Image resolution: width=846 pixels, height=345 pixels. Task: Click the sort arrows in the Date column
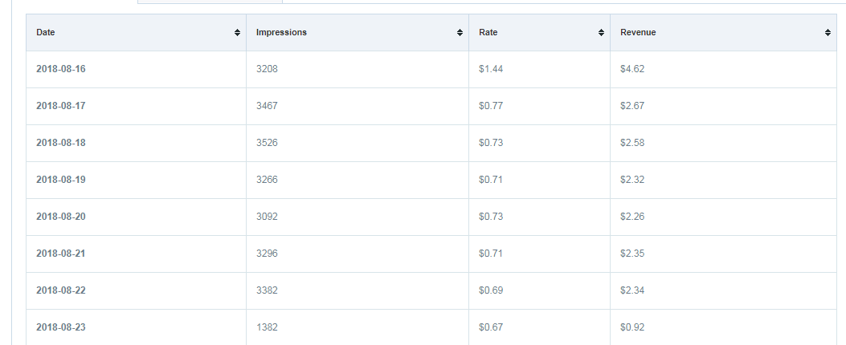pyautogui.click(x=237, y=33)
